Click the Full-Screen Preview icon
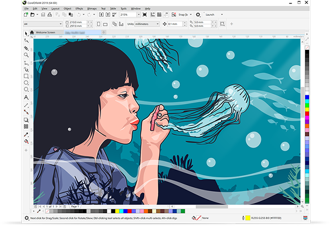This screenshot has width=330, height=232. point(145,14)
